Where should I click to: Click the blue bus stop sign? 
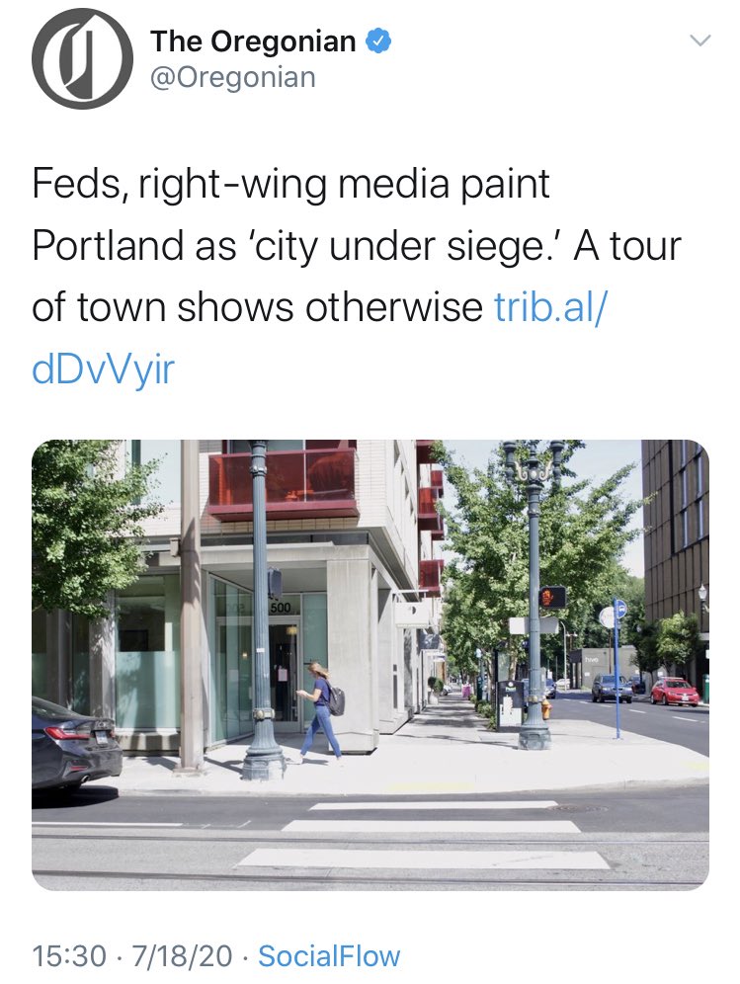coord(618,608)
